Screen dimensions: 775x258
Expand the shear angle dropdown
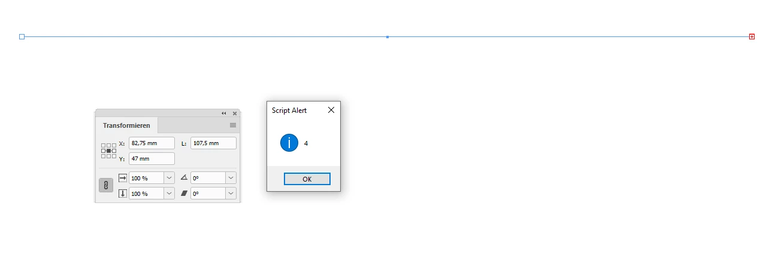click(231, 193)
